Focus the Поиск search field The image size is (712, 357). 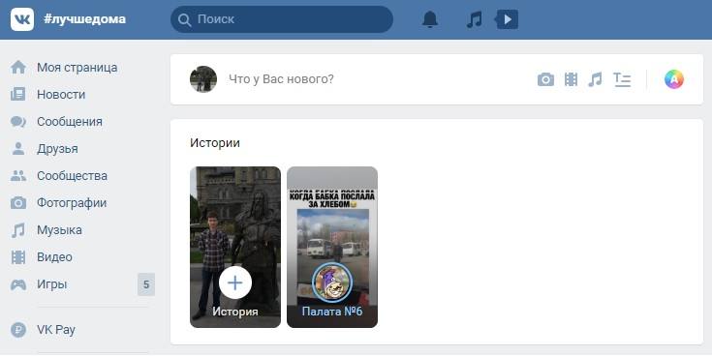[x=282, y=19]
